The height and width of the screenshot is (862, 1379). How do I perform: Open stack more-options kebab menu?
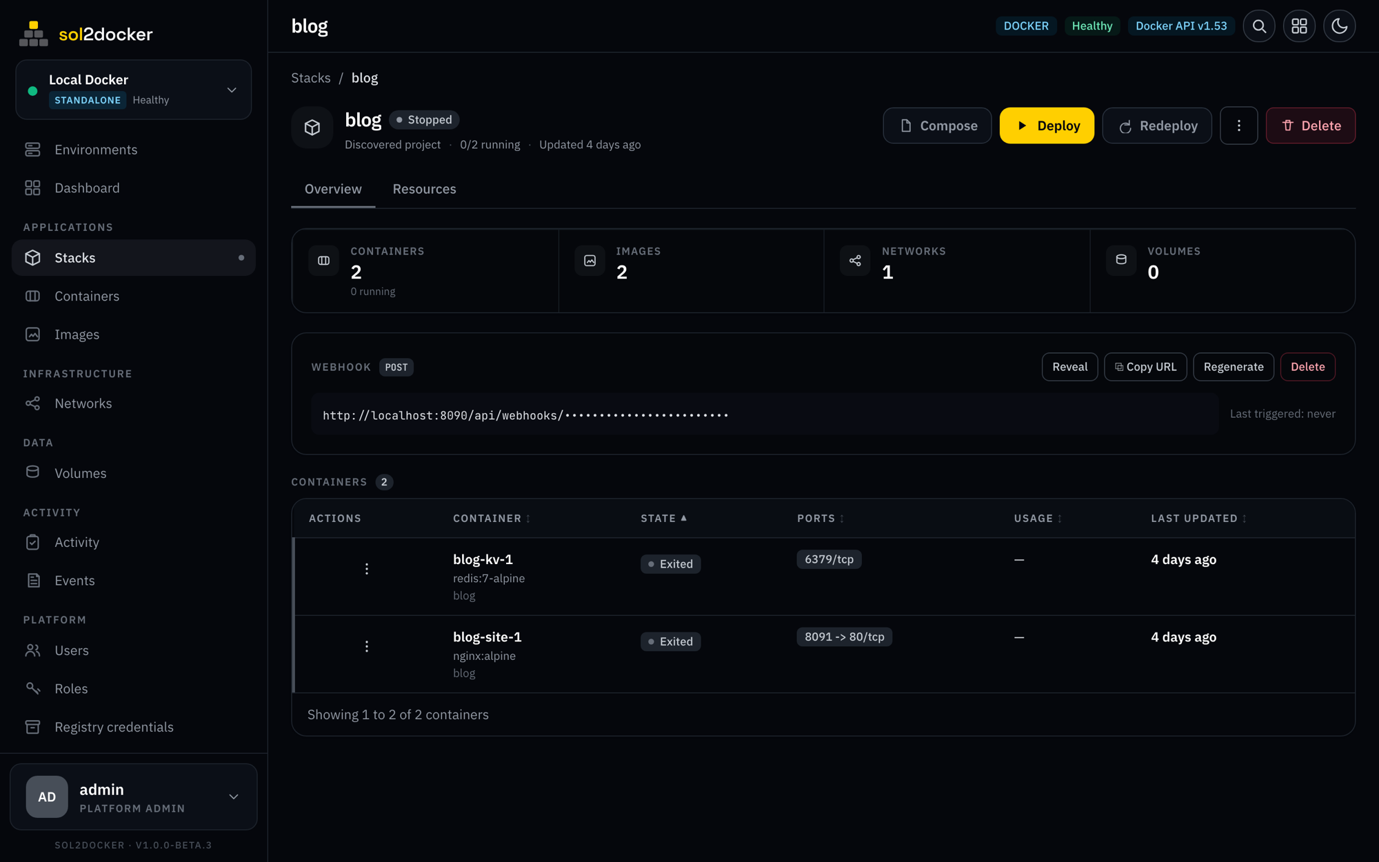[x=1239, y=126]
